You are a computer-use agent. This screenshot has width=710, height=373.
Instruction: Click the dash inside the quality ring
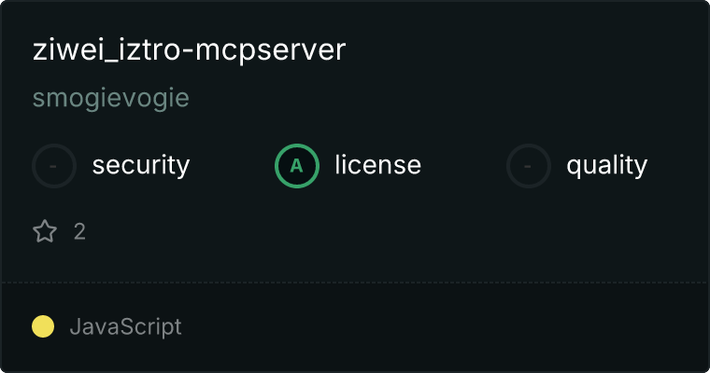click(528, 166)
